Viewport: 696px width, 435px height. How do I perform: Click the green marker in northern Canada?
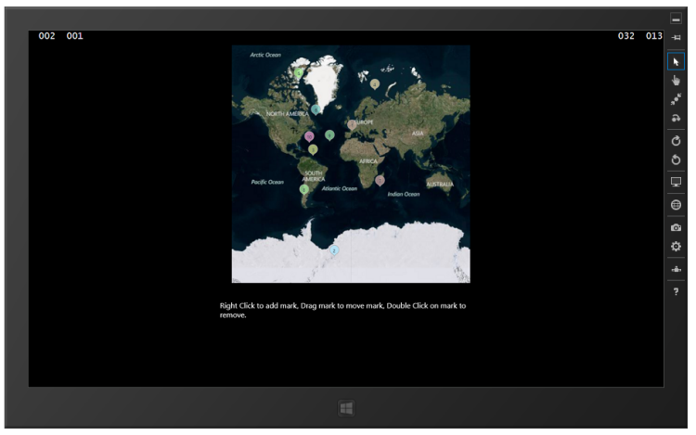(299, 72)
